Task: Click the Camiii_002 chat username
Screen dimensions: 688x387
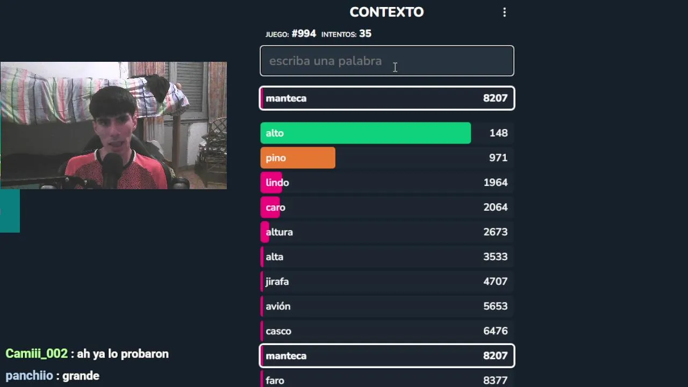Action: [x=37, y=354]
